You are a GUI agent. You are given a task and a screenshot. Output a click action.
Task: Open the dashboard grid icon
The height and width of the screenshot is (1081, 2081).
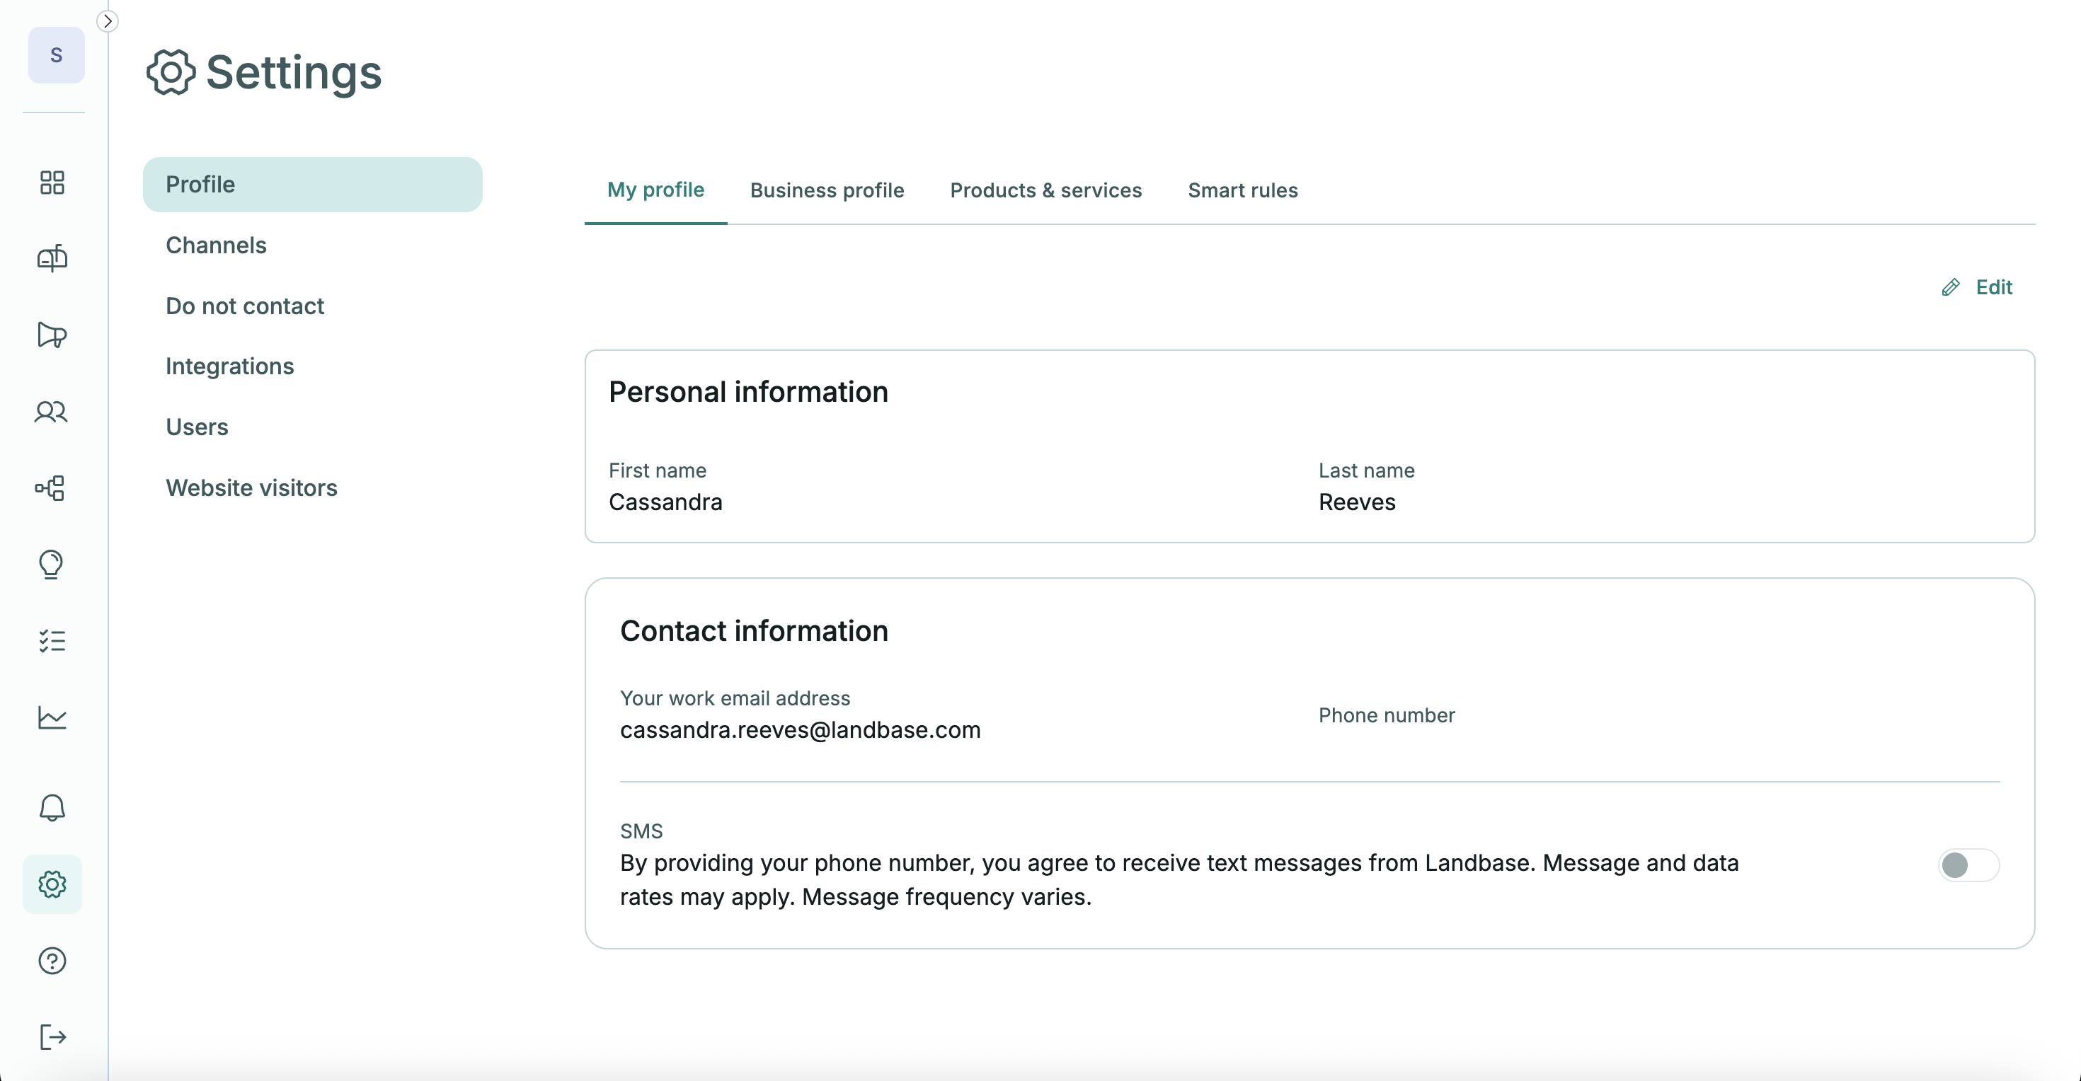point(52,183)
